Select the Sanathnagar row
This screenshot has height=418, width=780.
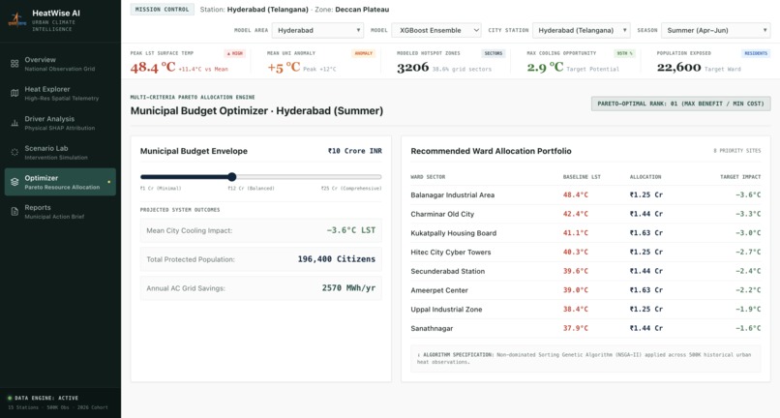click(585, 328)
